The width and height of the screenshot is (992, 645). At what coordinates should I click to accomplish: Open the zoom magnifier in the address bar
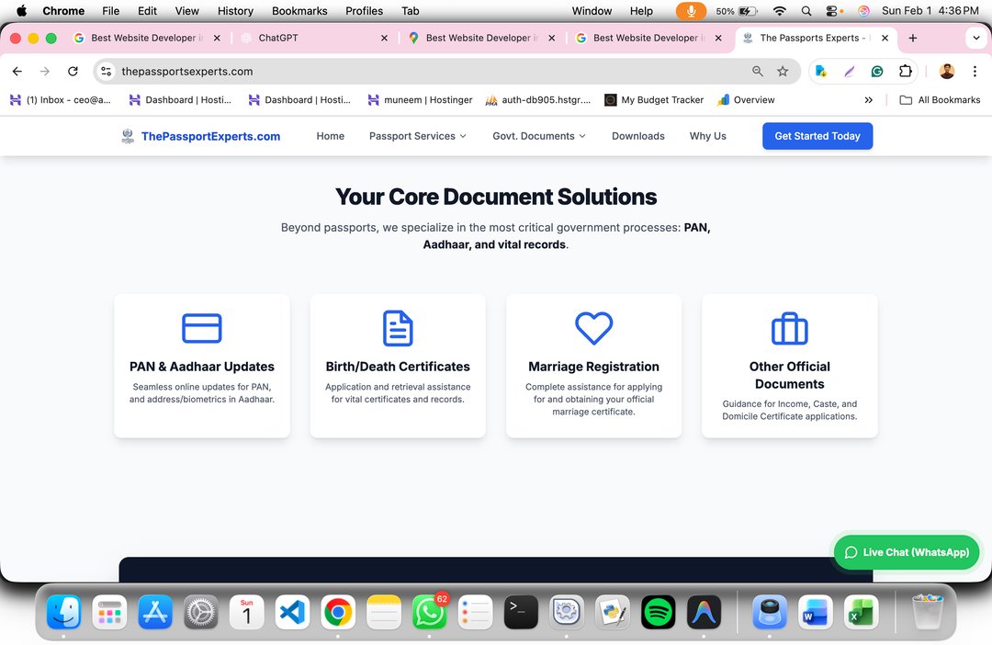pyautogui.click(x=758, y=72)
